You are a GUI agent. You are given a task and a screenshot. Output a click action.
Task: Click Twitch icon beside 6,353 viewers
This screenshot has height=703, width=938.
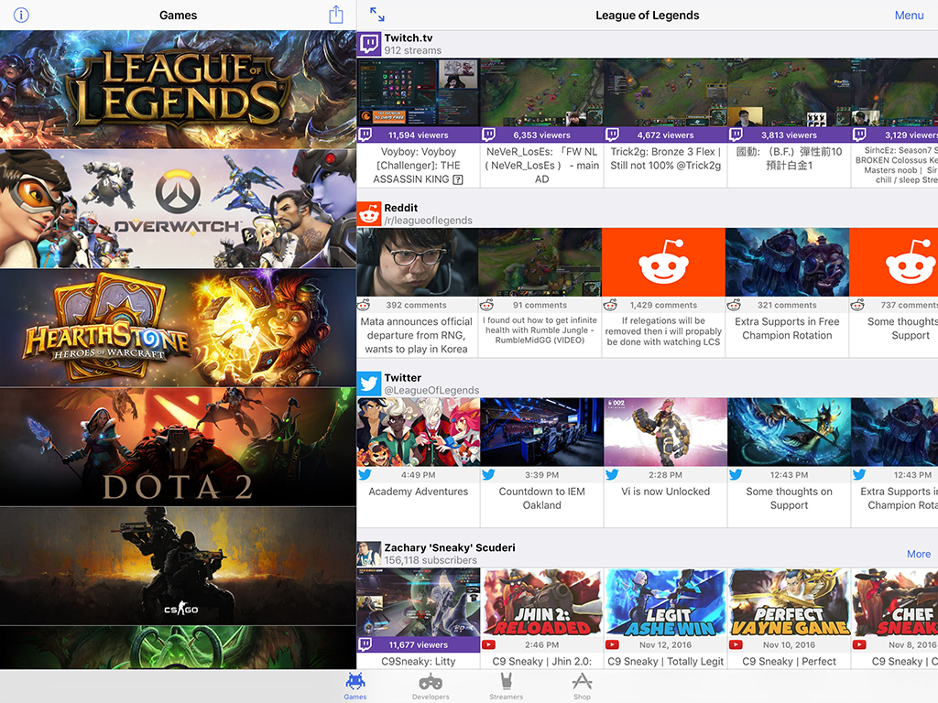click(489, 135)
